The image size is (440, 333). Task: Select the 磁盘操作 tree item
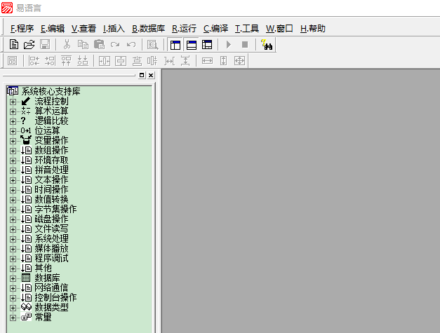click(x=51, y=219)
